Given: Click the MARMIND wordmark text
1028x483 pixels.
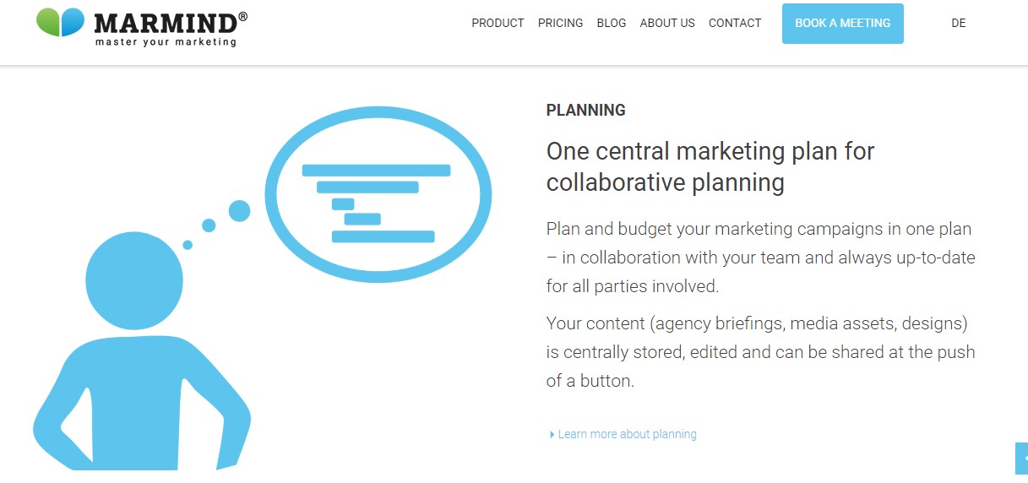Looking at the screenshot, I should coord(171,21).
